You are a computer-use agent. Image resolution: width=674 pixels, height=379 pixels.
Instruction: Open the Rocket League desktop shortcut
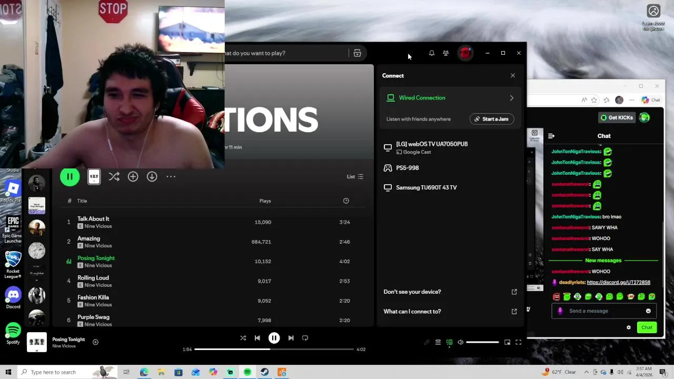click(x=13, y=265)
